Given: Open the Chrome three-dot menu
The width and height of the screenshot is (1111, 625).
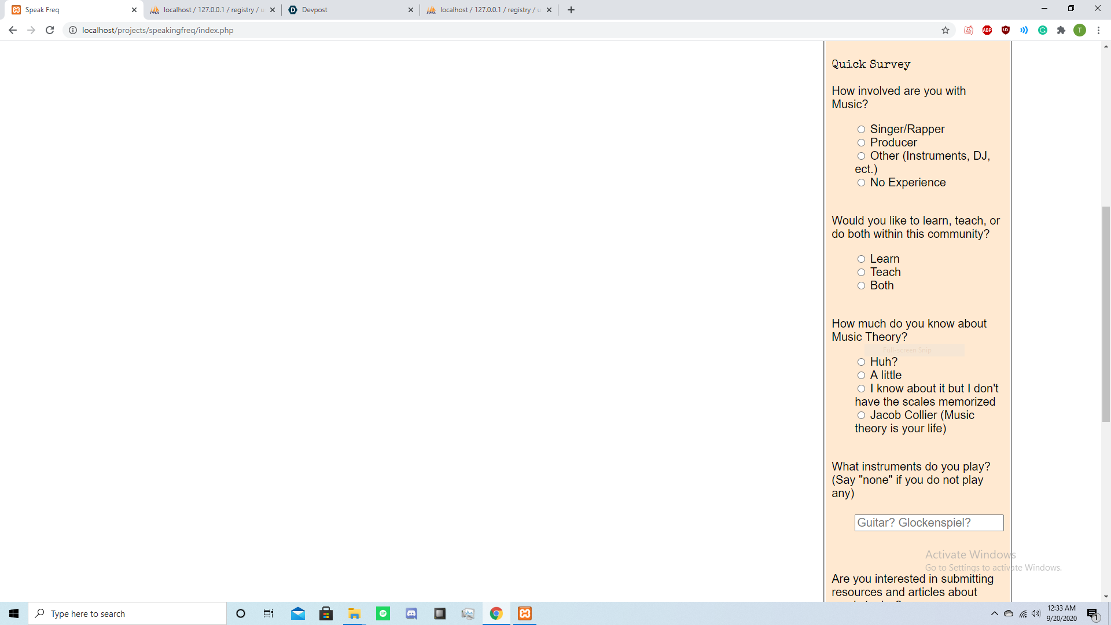Looking at the screenshot, I should click(x=1098, y=30).
